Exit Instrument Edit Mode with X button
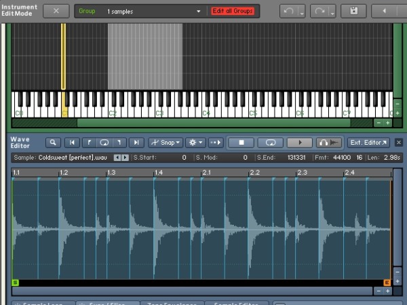 56,11
